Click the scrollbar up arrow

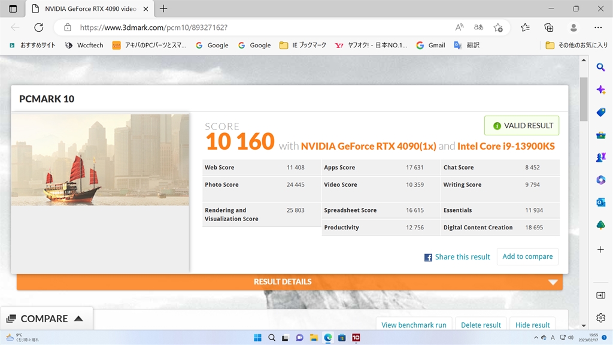[584, 60]
